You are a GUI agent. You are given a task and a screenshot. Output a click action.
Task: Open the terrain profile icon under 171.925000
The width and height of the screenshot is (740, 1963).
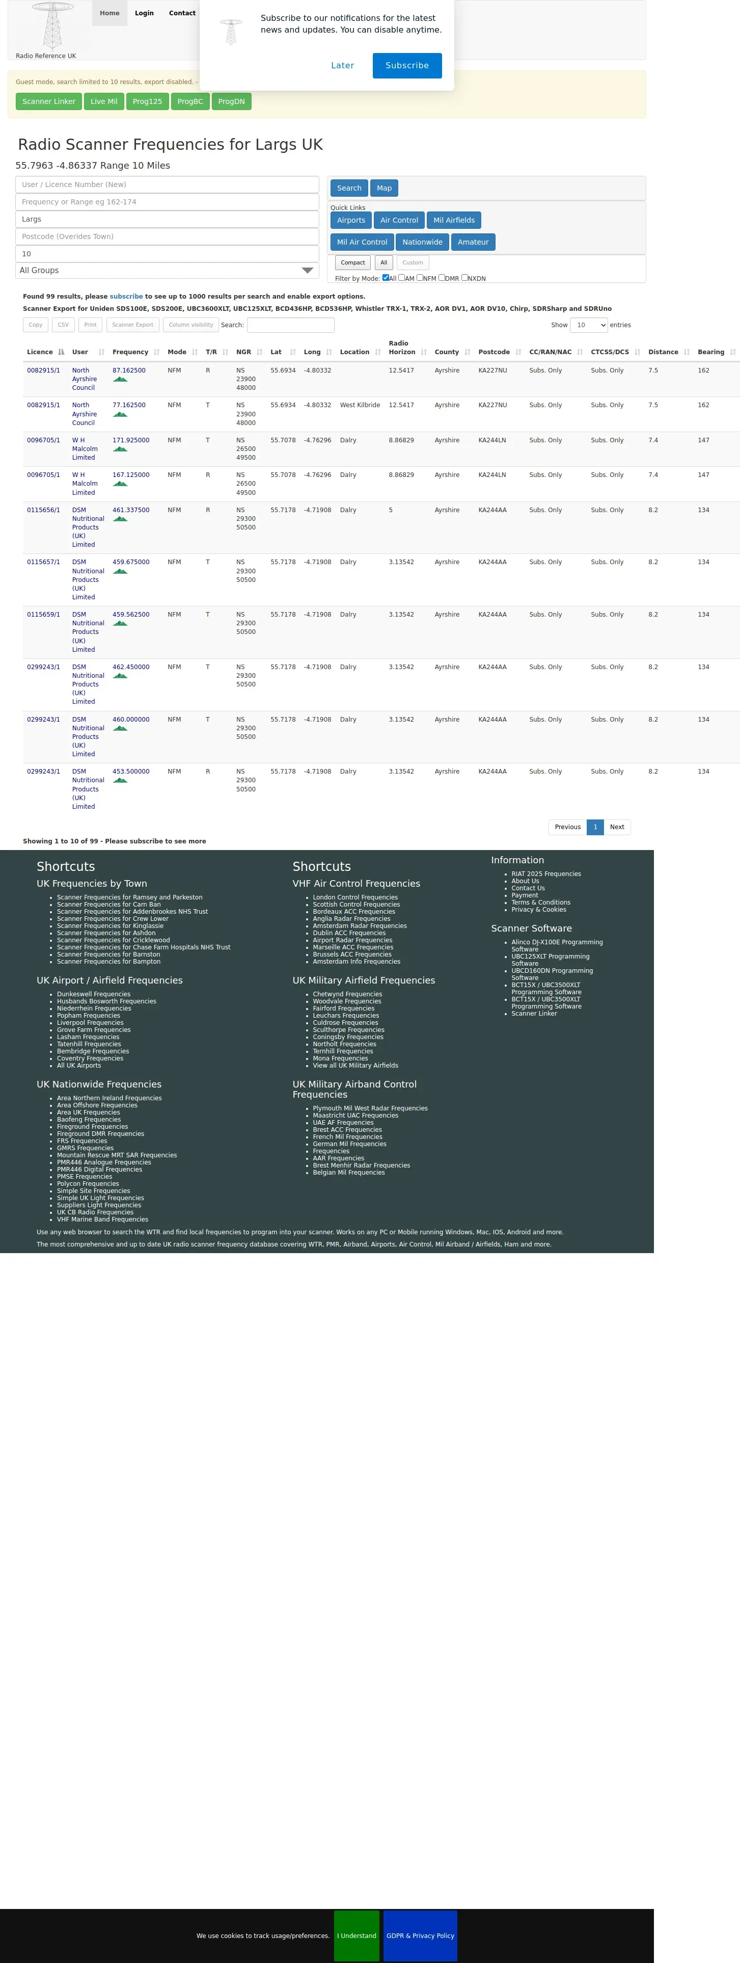coord(120,449)
